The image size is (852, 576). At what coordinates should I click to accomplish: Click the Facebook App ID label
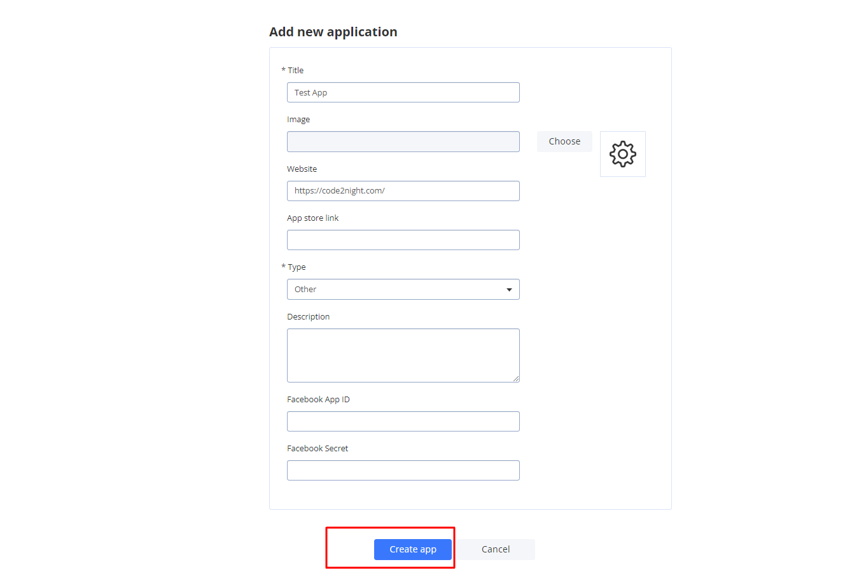click(318, 400)
